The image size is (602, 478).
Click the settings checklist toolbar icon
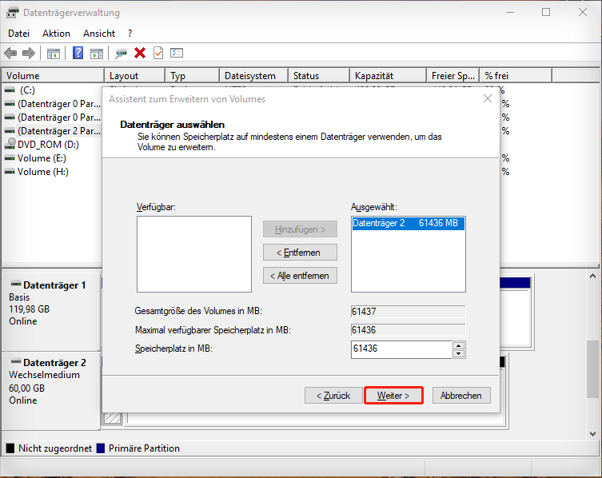tap(177, 53)
